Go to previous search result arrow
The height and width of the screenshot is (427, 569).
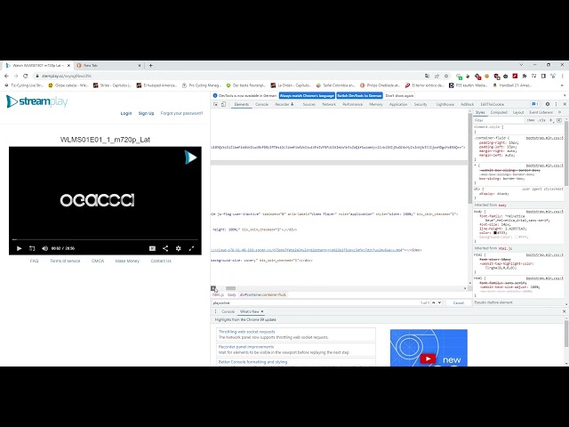tap(433, 302)
